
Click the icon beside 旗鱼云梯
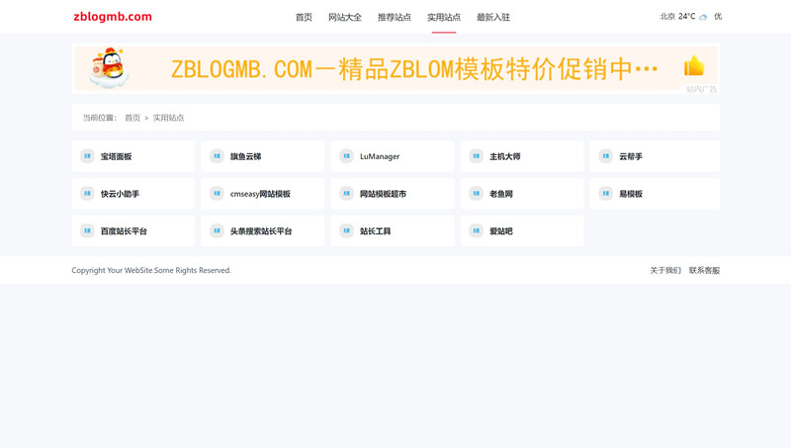(x=217, y=156)
